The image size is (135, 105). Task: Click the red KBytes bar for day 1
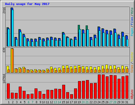tap(8, 91)
